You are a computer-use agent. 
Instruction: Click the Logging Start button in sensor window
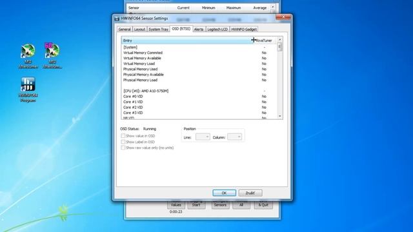click(x=196, y=205)
